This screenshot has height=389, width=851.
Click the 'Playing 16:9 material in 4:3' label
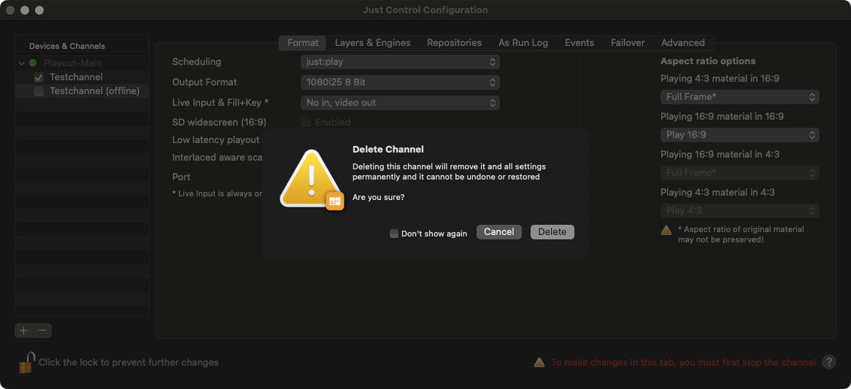(720, 155)
